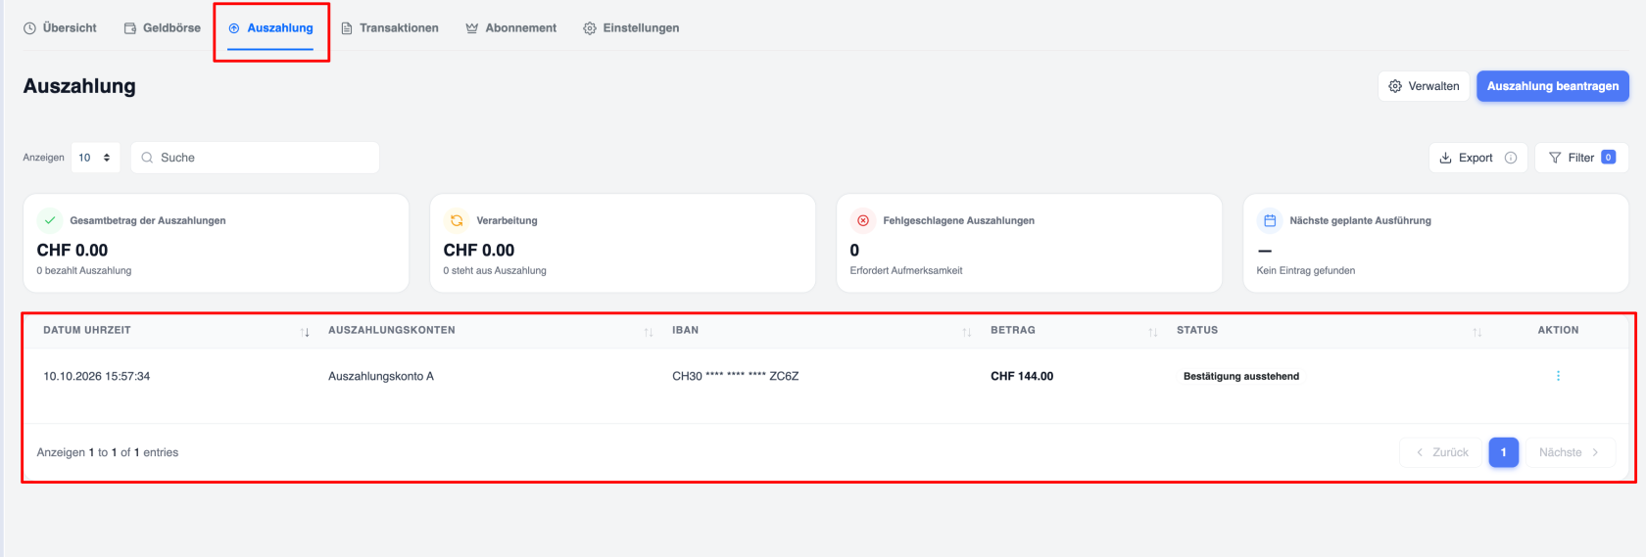Click the Anzeigen 1 to 1 entries text
This screenshot has height=557, width=1646.
click(108, 452)
